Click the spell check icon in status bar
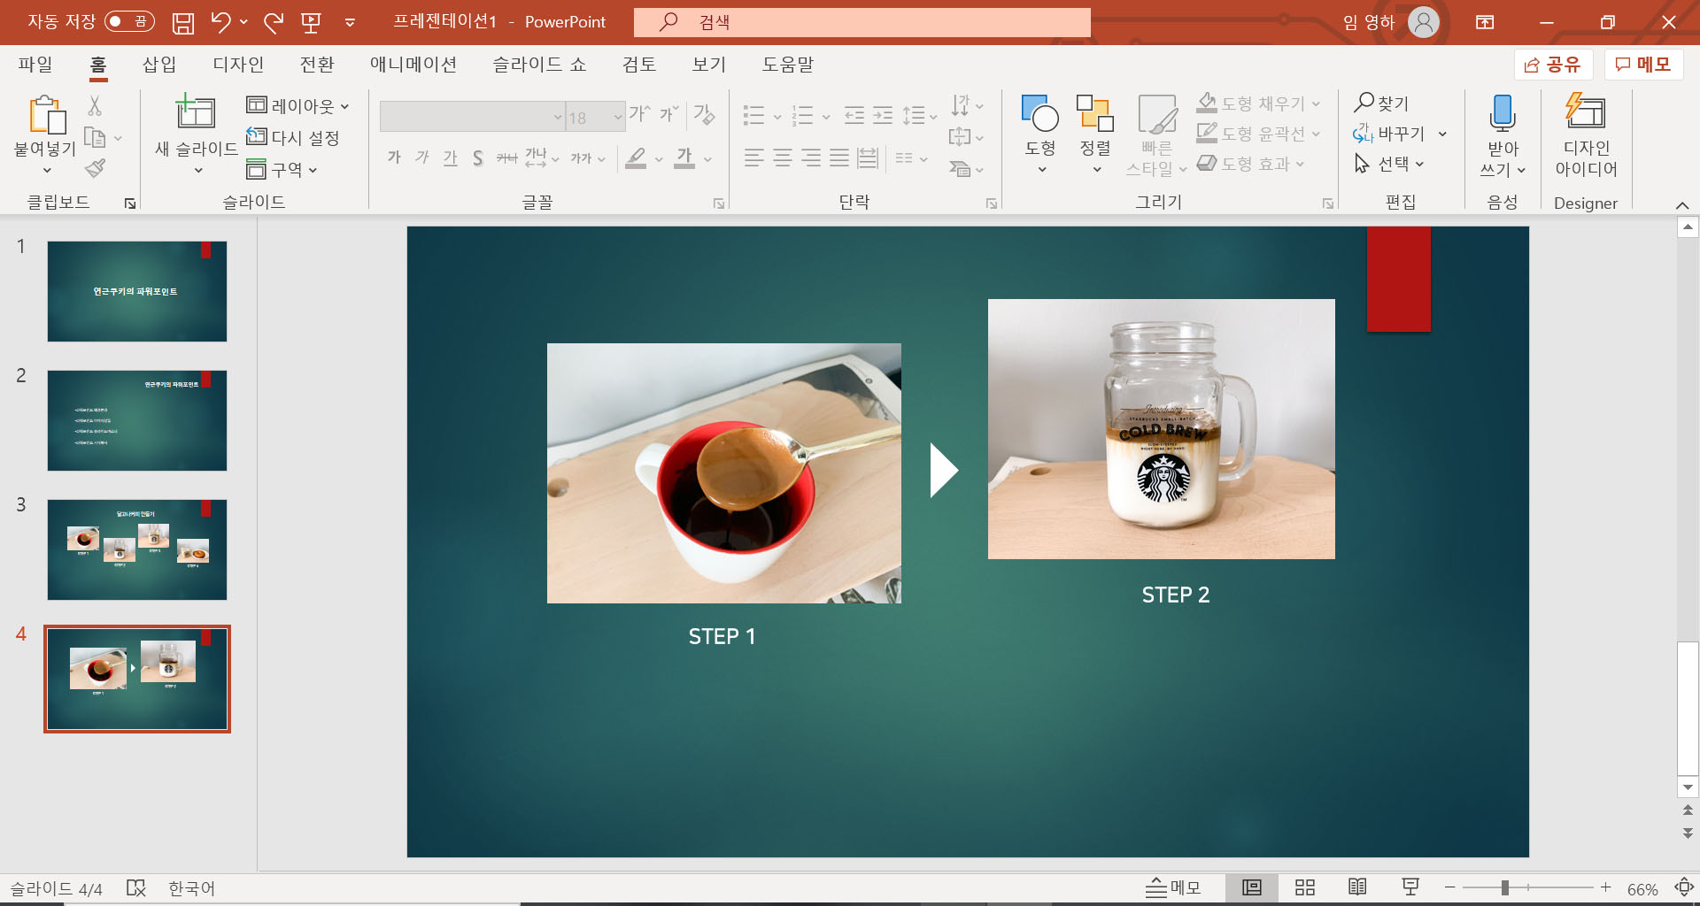 coord(135,888)
